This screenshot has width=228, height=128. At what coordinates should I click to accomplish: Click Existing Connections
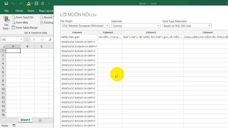[47, 22]
